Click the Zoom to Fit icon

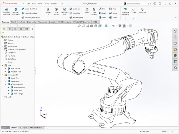pos(79,26)
